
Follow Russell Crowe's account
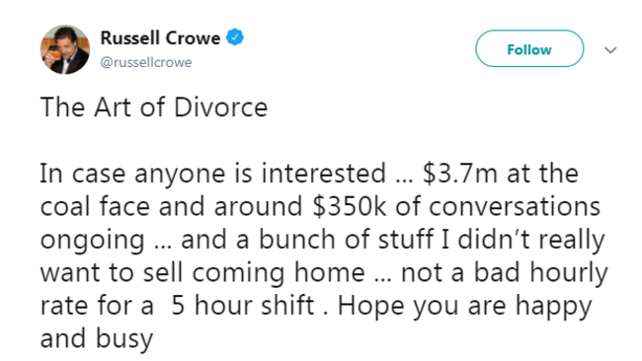pyautogui.click(x=529, y=48)
